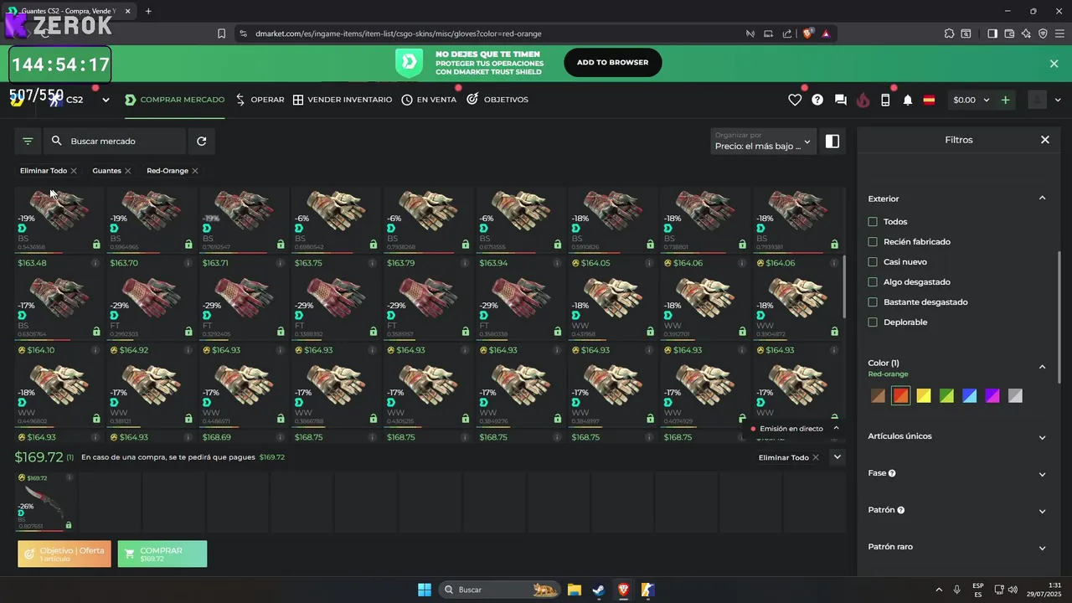1072x603 pixels.
Task: Check the Deplorable checkbox
Action: (x=873, y=322)
